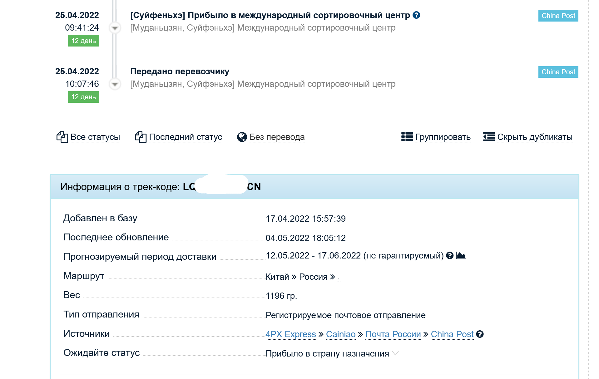Toggle Скрыть дубликаты option
The width and height of the screenshot is (599, 379).
click(x=535, y=137)
